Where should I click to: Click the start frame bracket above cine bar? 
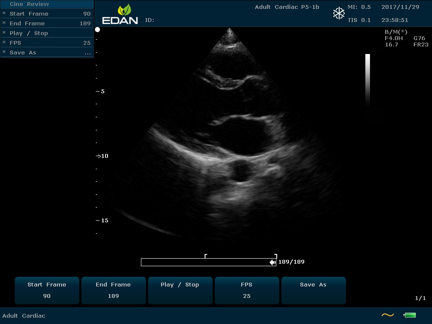[205, 256]
